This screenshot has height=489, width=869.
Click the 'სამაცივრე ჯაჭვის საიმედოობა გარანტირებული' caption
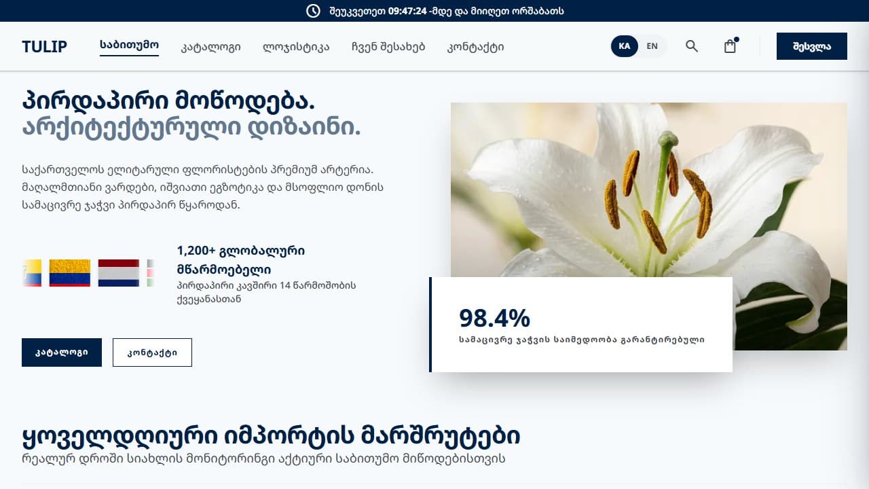tap(582, 340)
